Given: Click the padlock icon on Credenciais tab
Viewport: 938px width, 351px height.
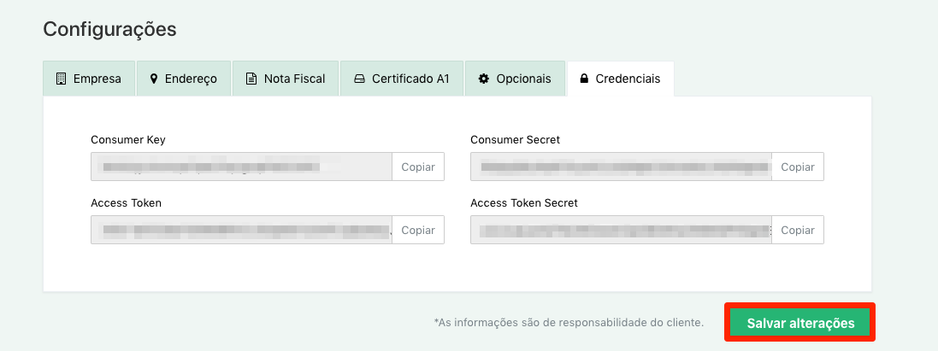Looking at the screenshot, I should click(584, 79).
